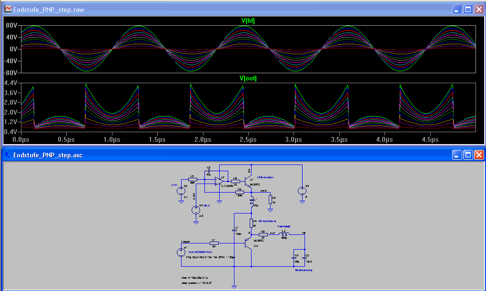Close the Endstufe_PNP_step.raw waveform window
The image size is (486, 291).
[479, 10]
